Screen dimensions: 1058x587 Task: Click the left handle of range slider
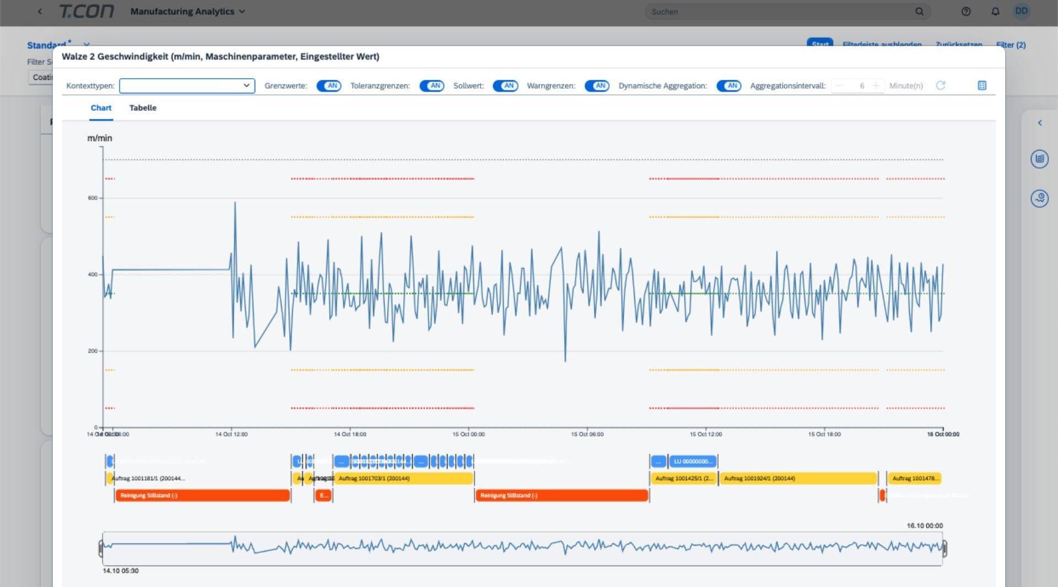(101, 548)
